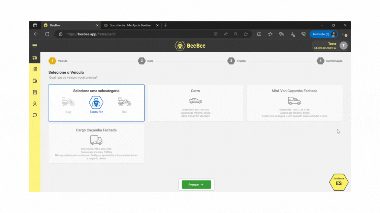The width and height of the screenshot is (380, 213).
Task: Close the BeeBee browser tab
Action: (97, 25)
